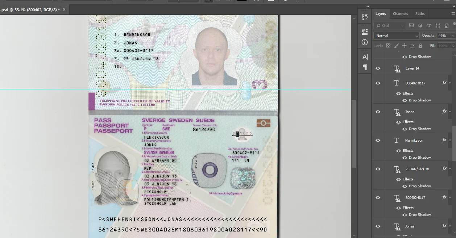456x238 pixels.
Task: Filter layers by type (T) layers
Action: 429,26
